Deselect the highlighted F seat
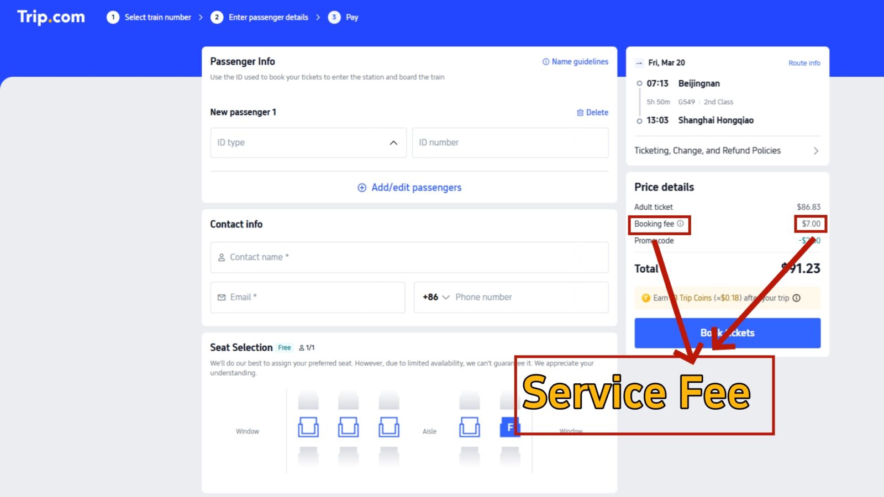Viewport: 884px width, 497px height. (509, 427)
